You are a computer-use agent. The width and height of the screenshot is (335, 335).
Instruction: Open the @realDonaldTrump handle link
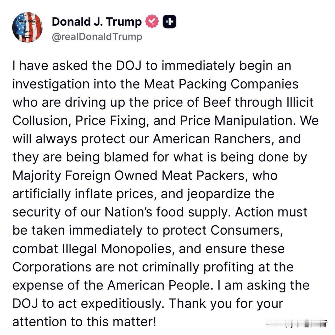(97, 37)
